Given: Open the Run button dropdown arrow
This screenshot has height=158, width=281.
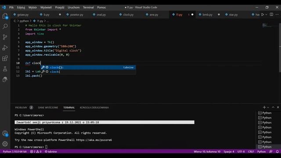Looking at the screenshot, I should click(267, 14).
